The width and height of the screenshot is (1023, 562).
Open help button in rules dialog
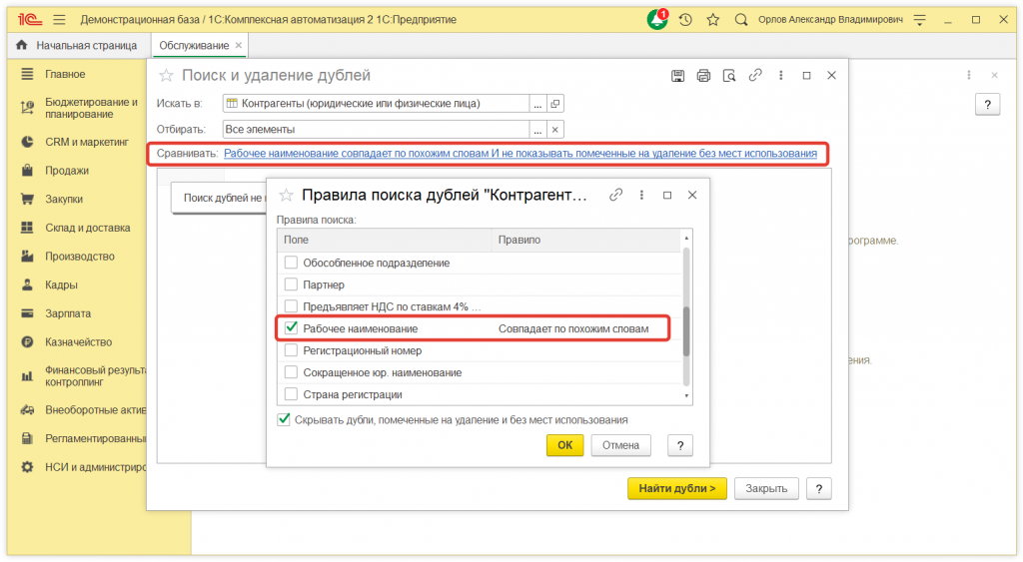tap(679, 445)
